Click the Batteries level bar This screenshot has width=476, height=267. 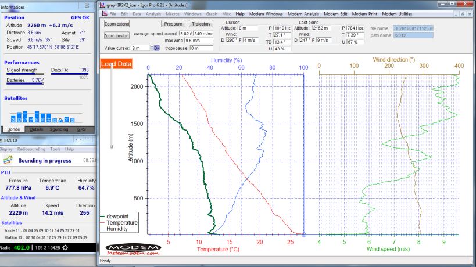25,84
